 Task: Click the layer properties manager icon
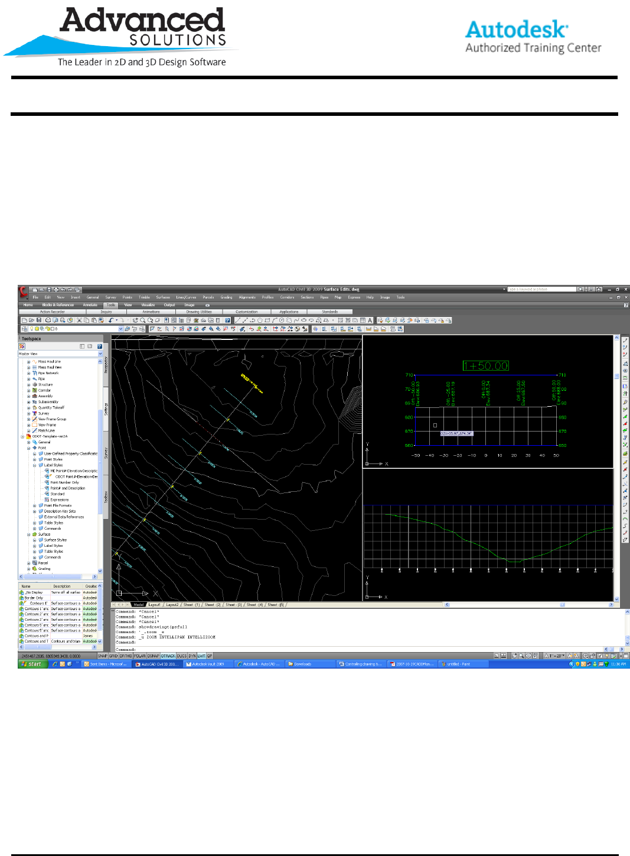[25, 329]
